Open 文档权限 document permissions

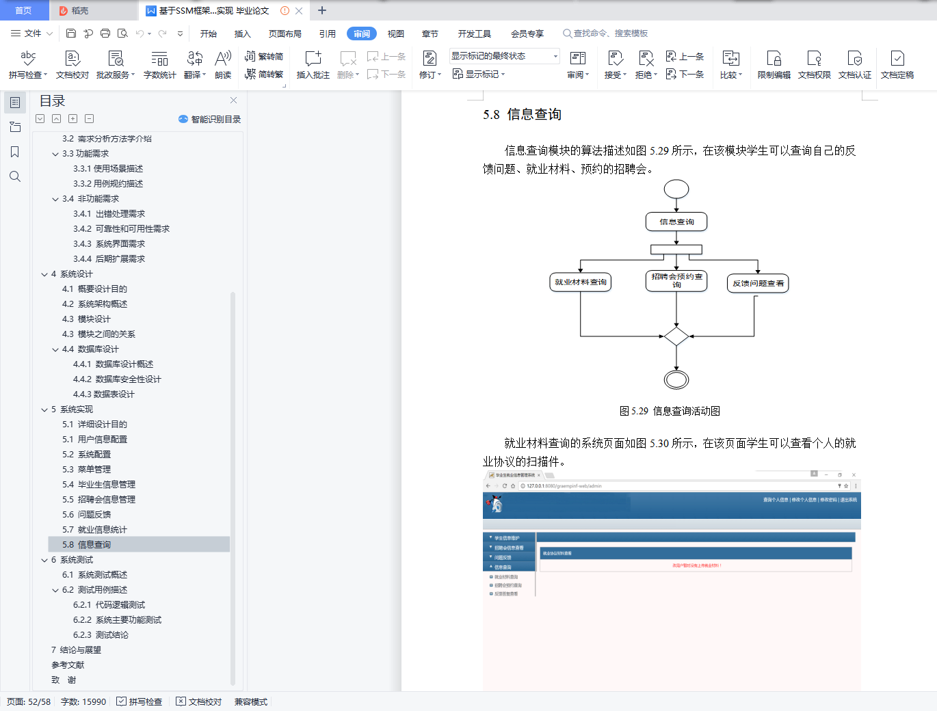(815, 65)
